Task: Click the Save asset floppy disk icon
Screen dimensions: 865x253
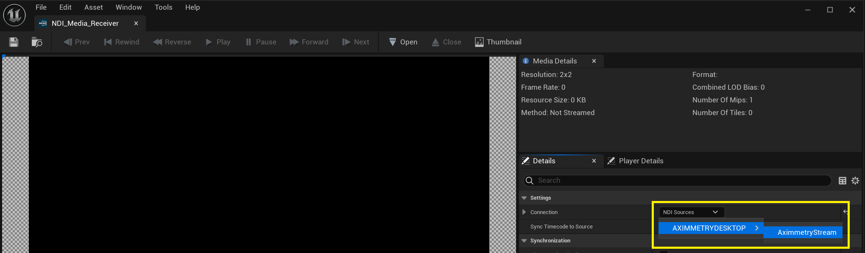Action: pyautogui.click(x=14, y=42)
